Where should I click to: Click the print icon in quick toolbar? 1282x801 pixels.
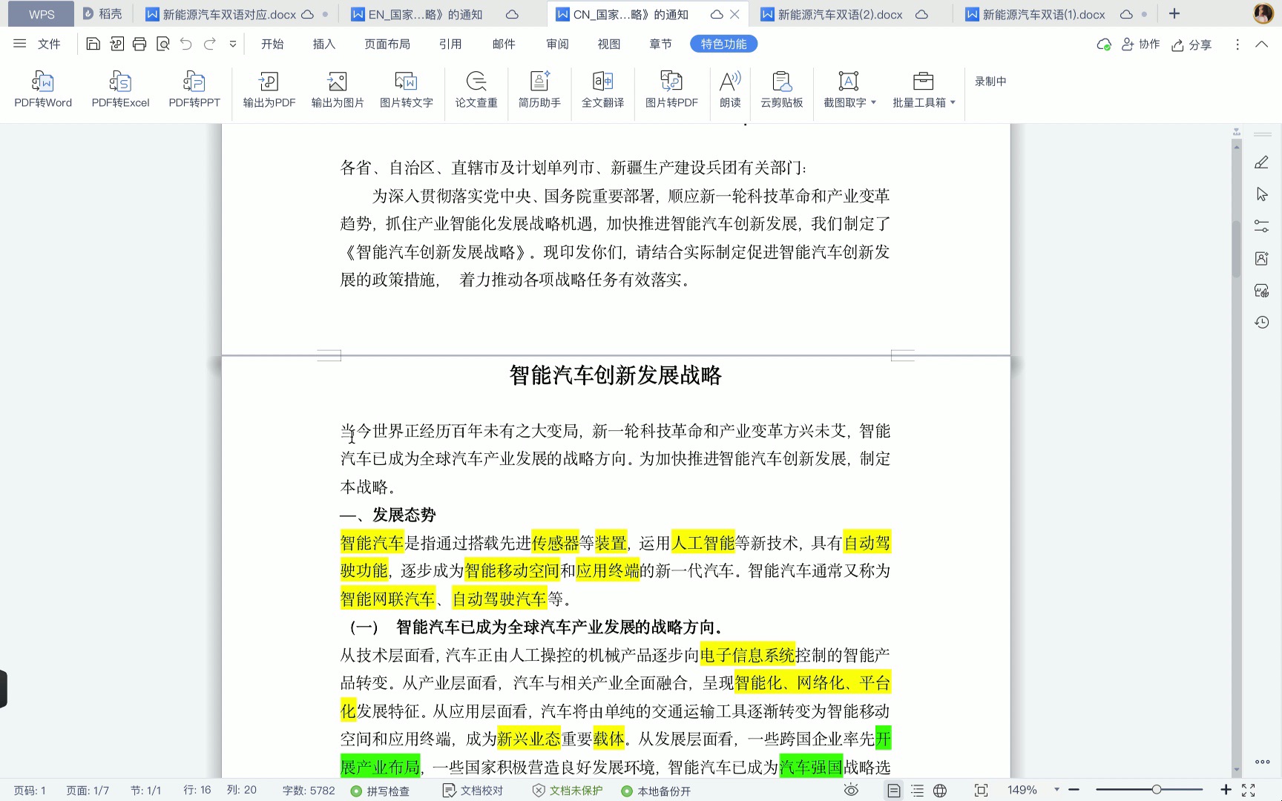(x=139, y=44)
